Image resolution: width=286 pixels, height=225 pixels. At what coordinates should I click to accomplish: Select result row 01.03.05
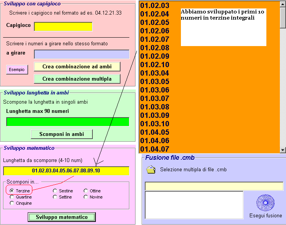click(x=155, y=82)
